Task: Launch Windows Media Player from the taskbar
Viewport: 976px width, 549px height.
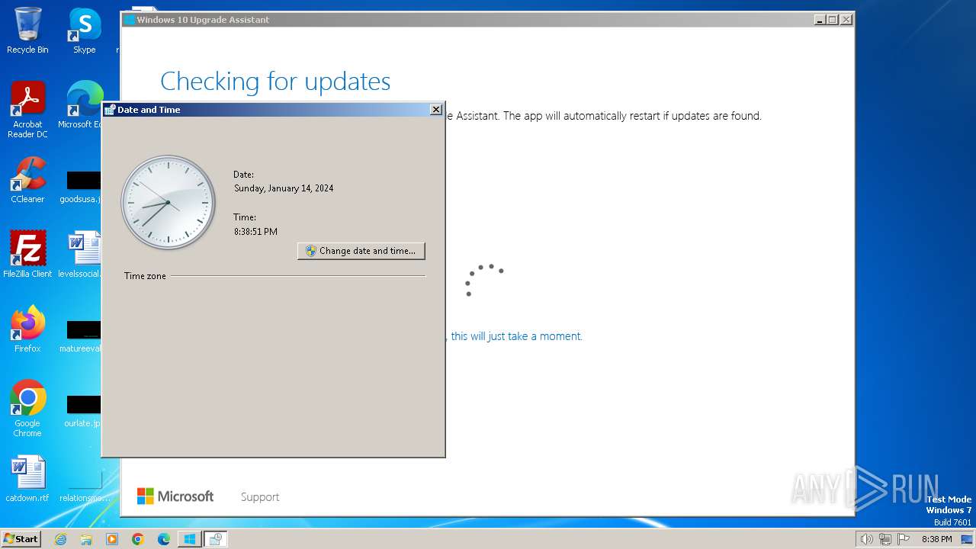Action: 112,539
